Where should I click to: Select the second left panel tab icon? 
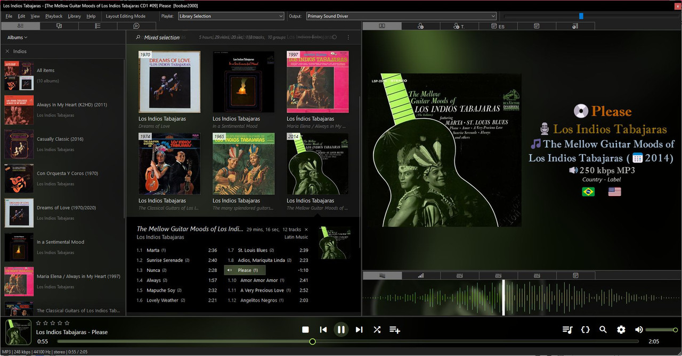59,26
